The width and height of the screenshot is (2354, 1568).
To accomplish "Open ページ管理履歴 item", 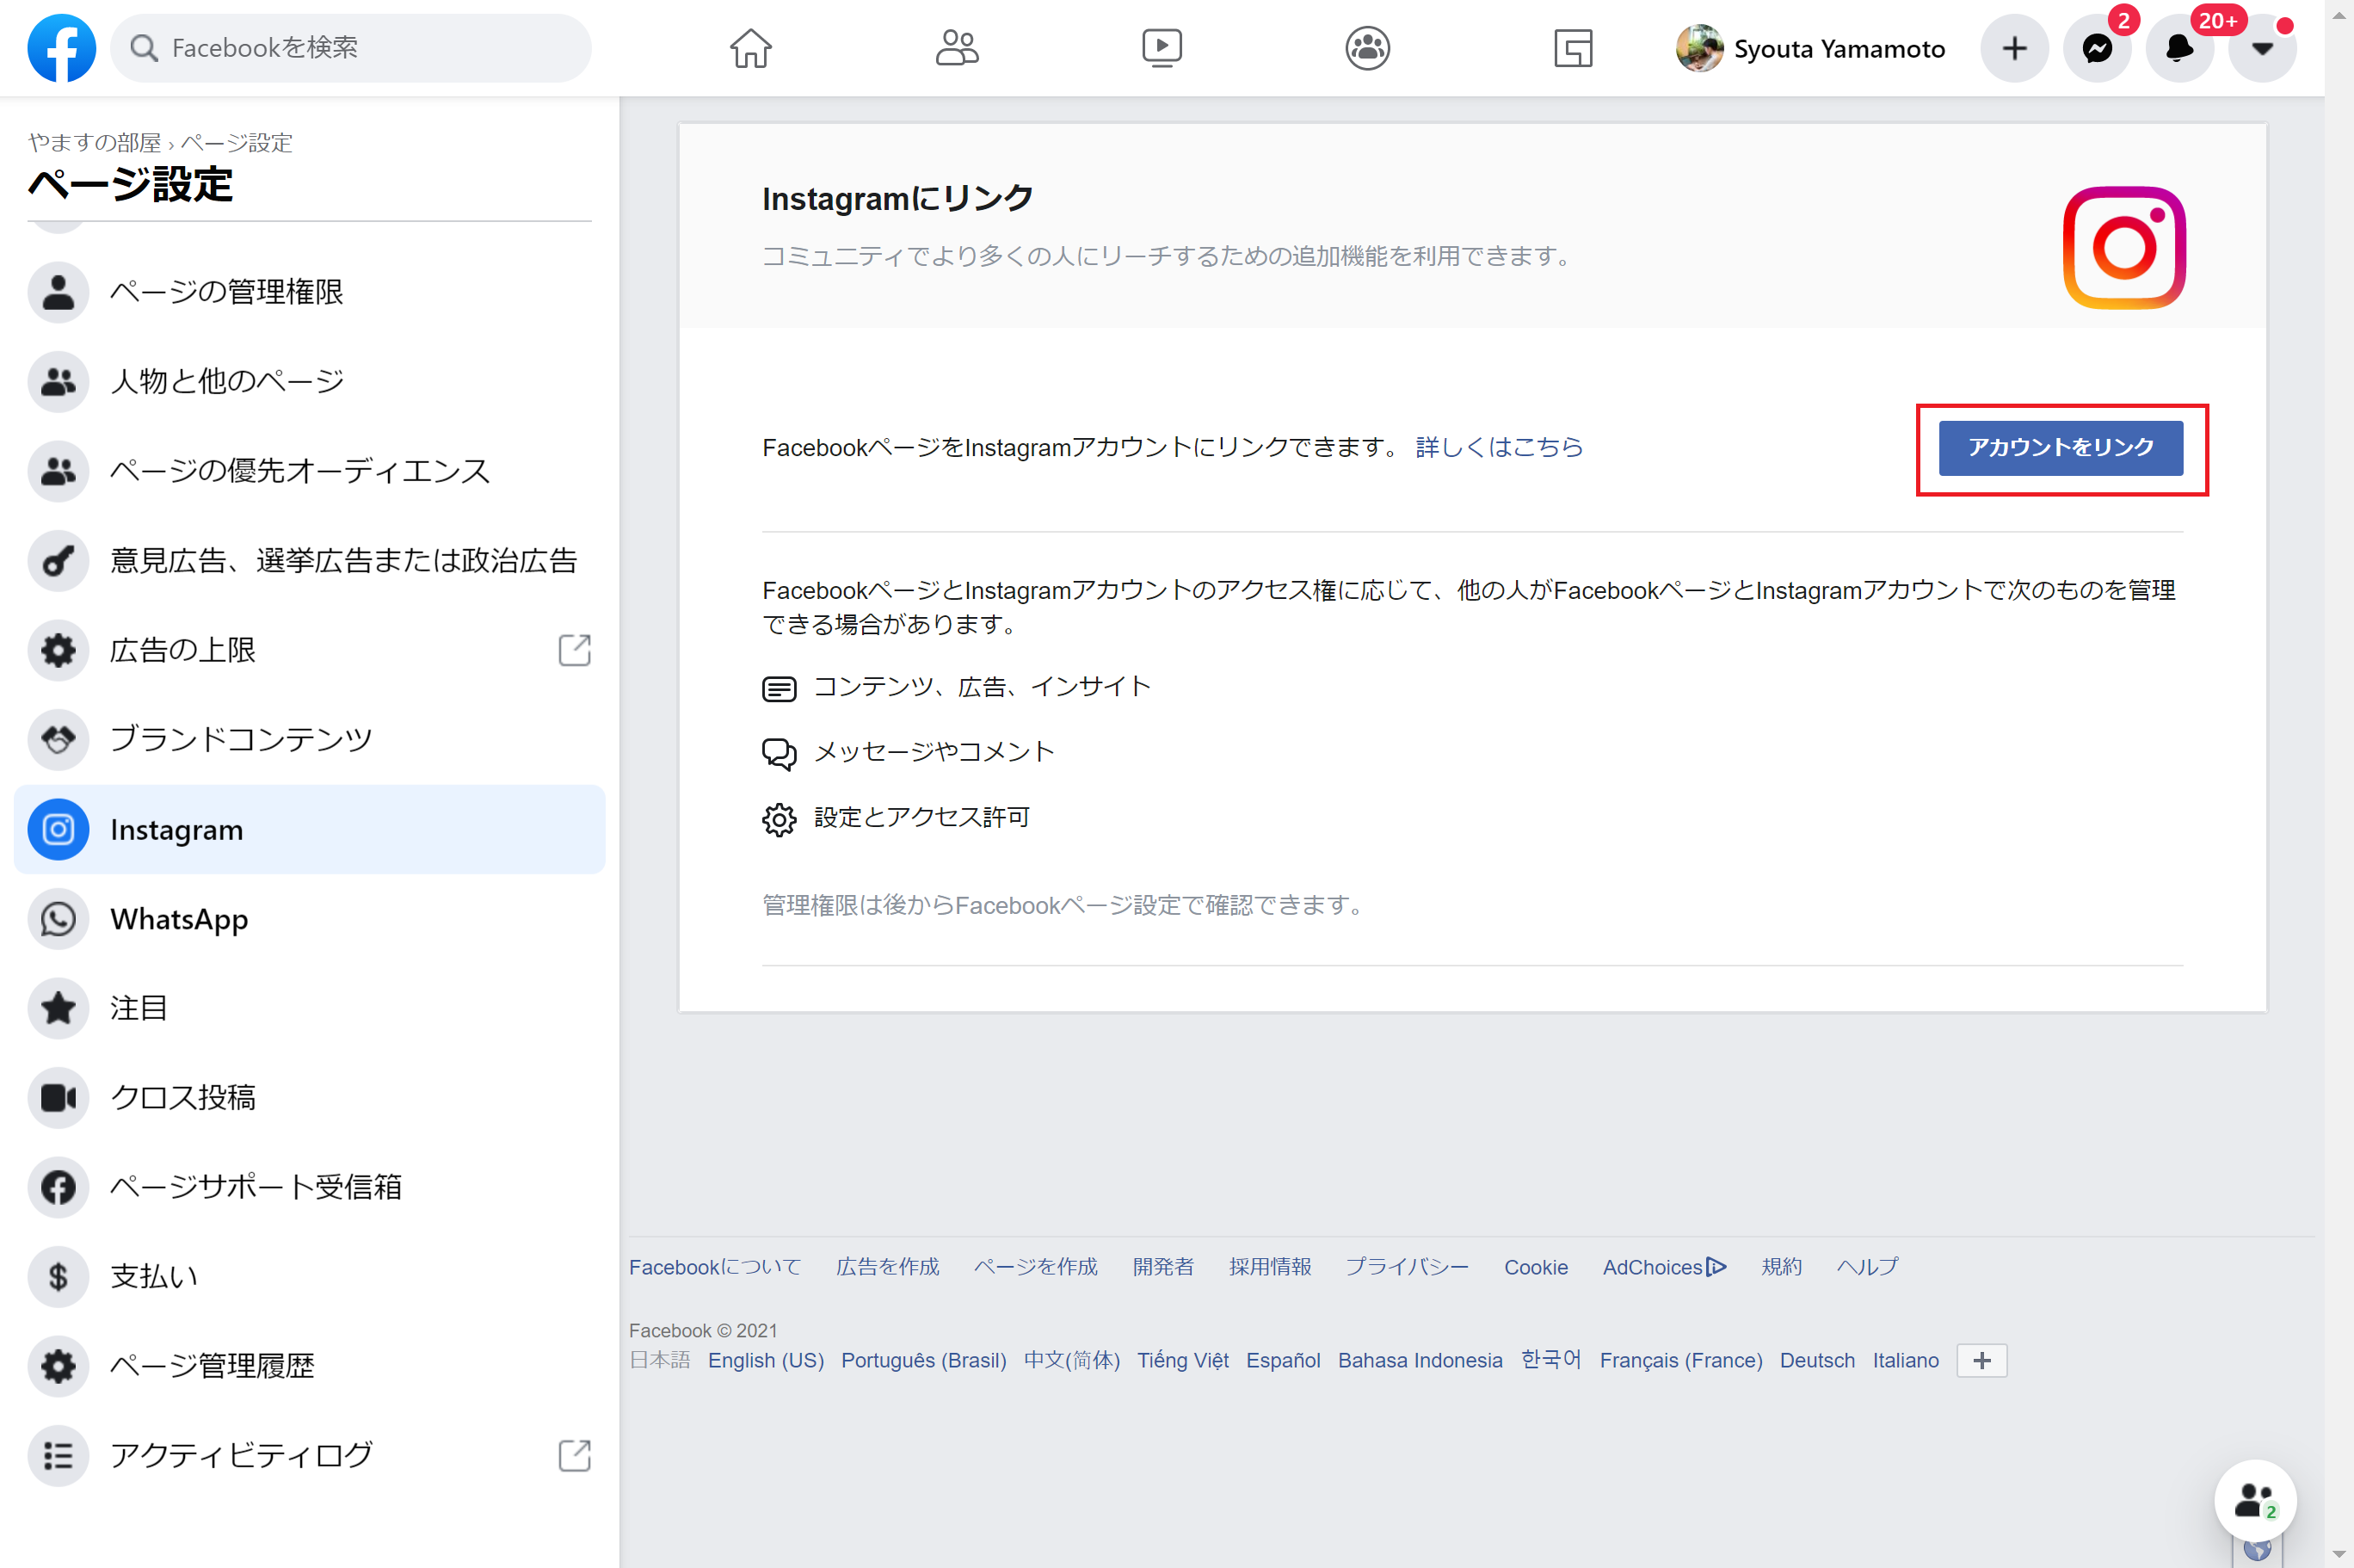I will (x=309, y=1366).
